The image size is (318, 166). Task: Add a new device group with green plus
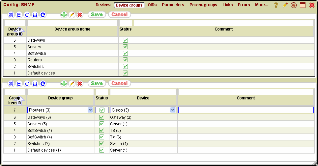[64, 15]
